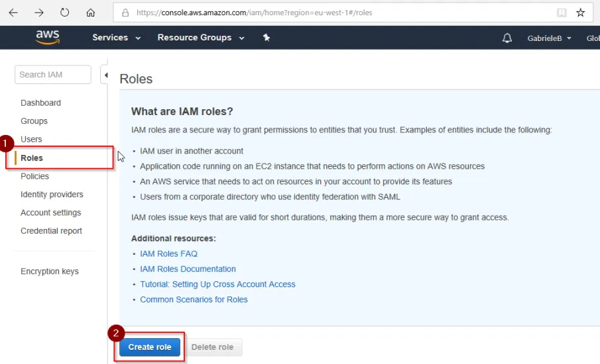The image size is (600, 364).
Task: Reload the page with the refresh icon
Action: [65, 13]
